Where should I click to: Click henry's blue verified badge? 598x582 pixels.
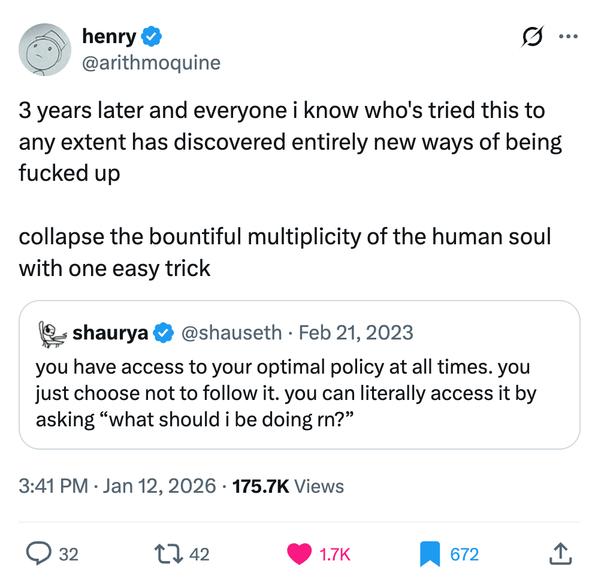[x=152, y=37]
